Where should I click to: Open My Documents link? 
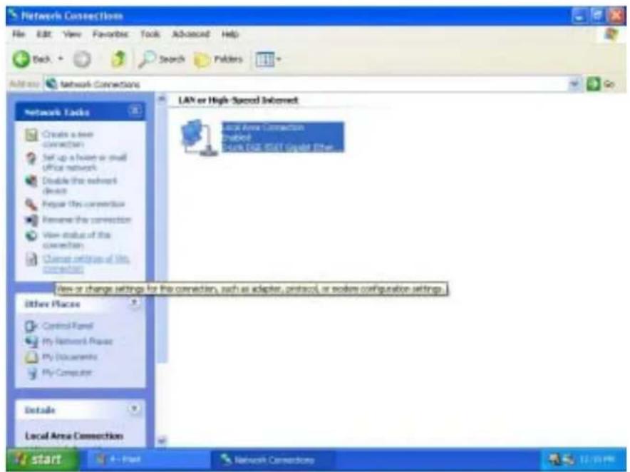[70, 356]
